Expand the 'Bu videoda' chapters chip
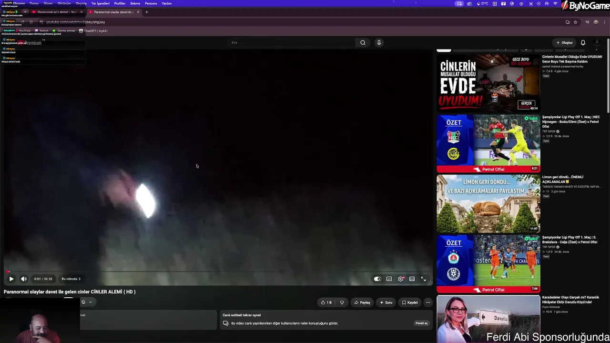Image resolution: width=610 pixels, height=343 pixels. [71, 279]
